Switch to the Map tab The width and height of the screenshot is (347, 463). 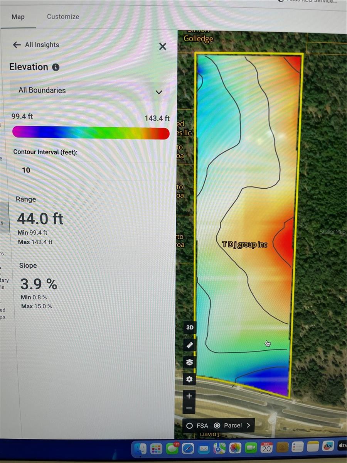(18, 17)
